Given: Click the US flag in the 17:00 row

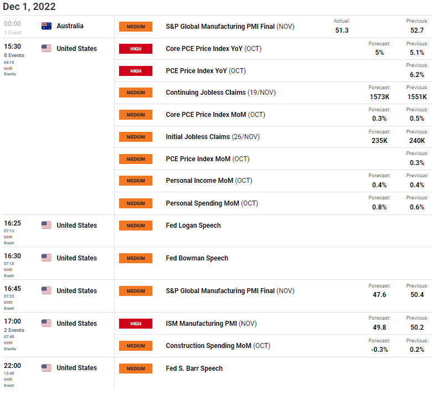Looking at the screenshot, I should coord(47,323).
